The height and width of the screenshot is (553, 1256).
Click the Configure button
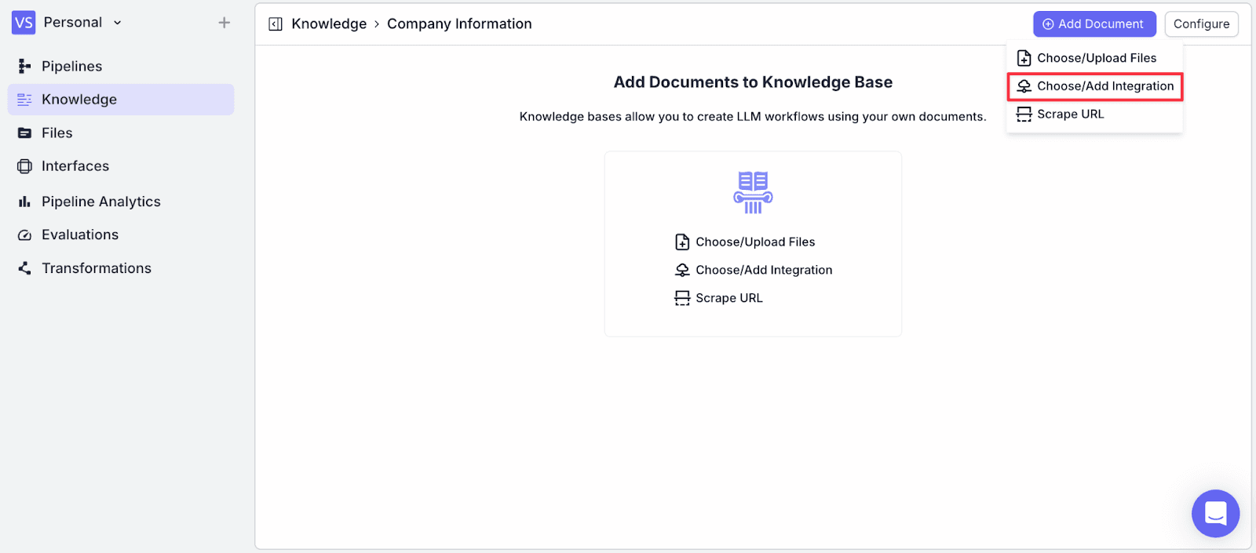coord(1201,24)
